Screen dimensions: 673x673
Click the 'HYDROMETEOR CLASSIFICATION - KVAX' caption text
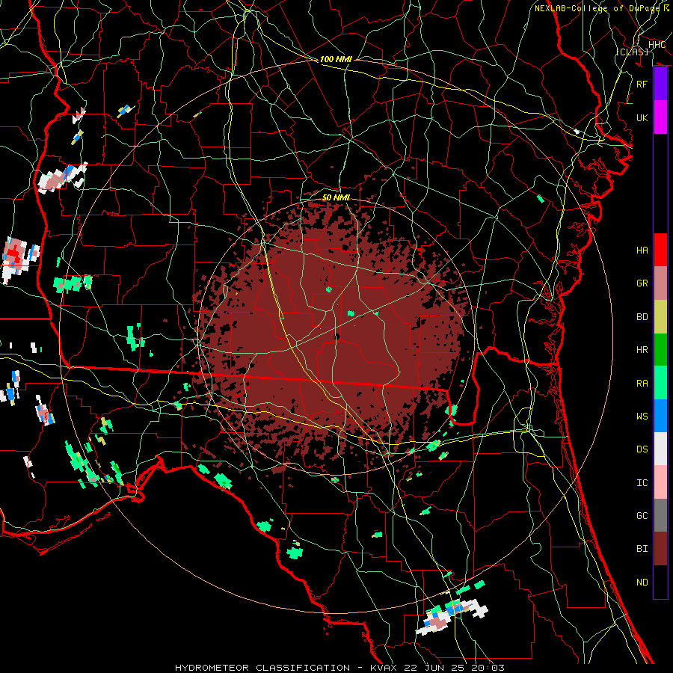click(286, 668)
